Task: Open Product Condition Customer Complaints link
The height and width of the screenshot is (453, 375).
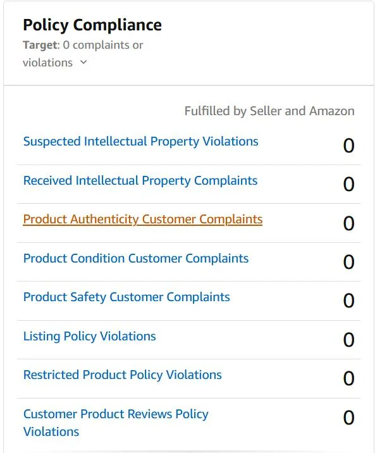Action: [x=136, y=258]
